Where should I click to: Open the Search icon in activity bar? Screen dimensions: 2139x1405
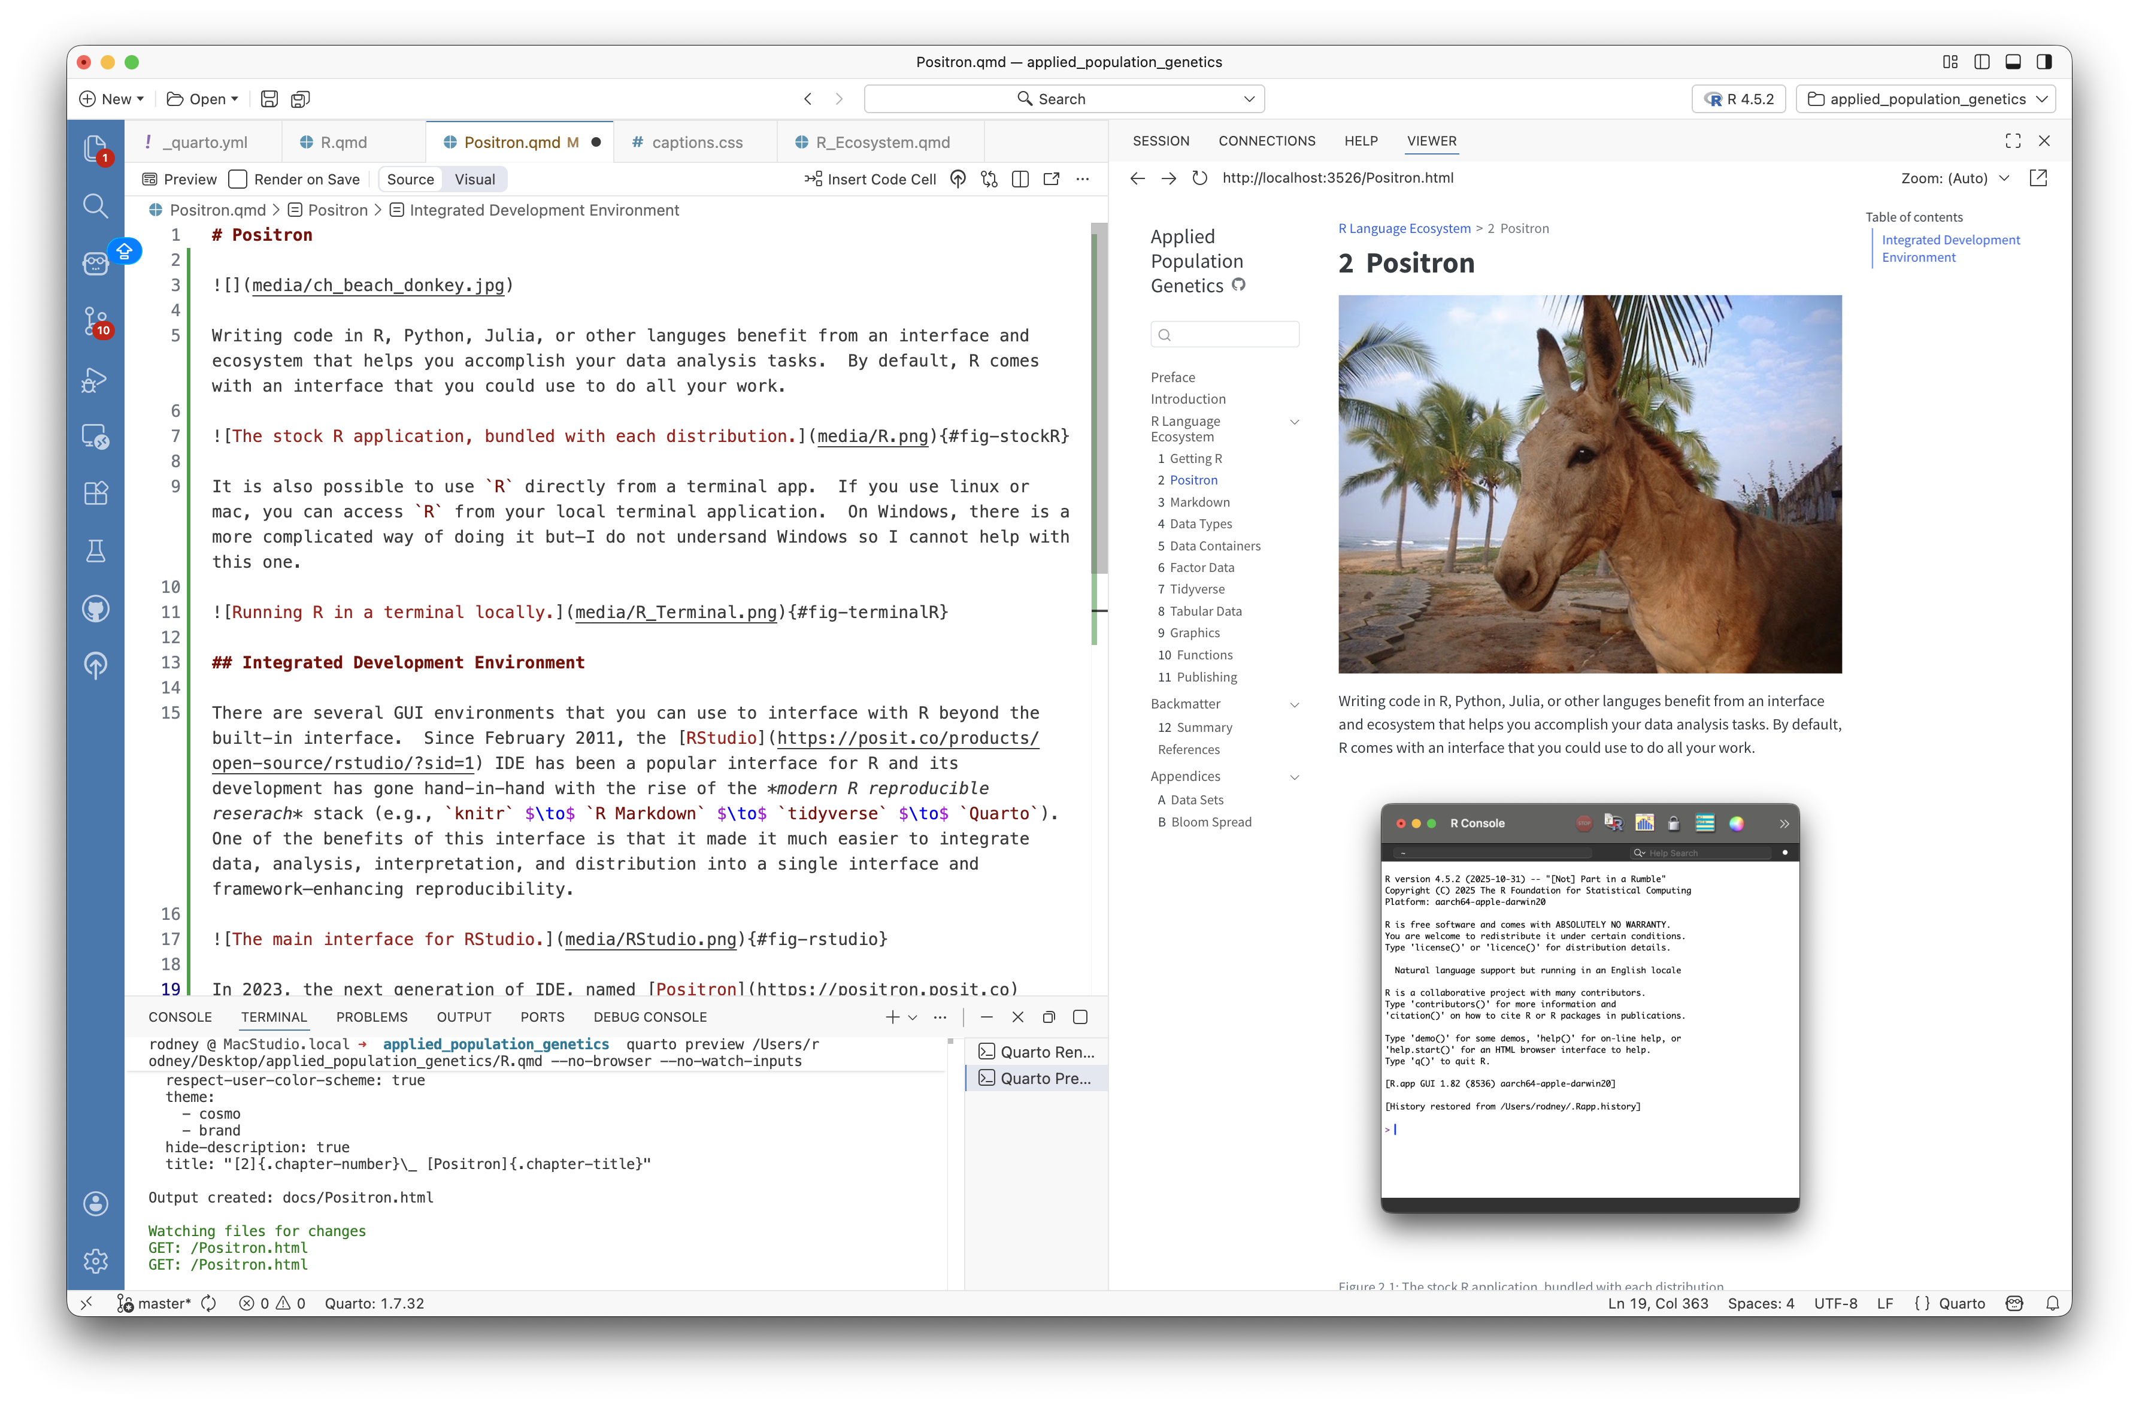(95, 206)
